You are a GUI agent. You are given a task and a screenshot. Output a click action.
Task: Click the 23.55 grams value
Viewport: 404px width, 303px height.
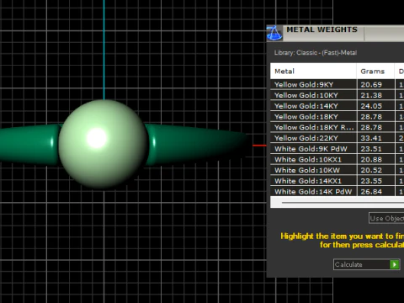click(x=371, y=181)
